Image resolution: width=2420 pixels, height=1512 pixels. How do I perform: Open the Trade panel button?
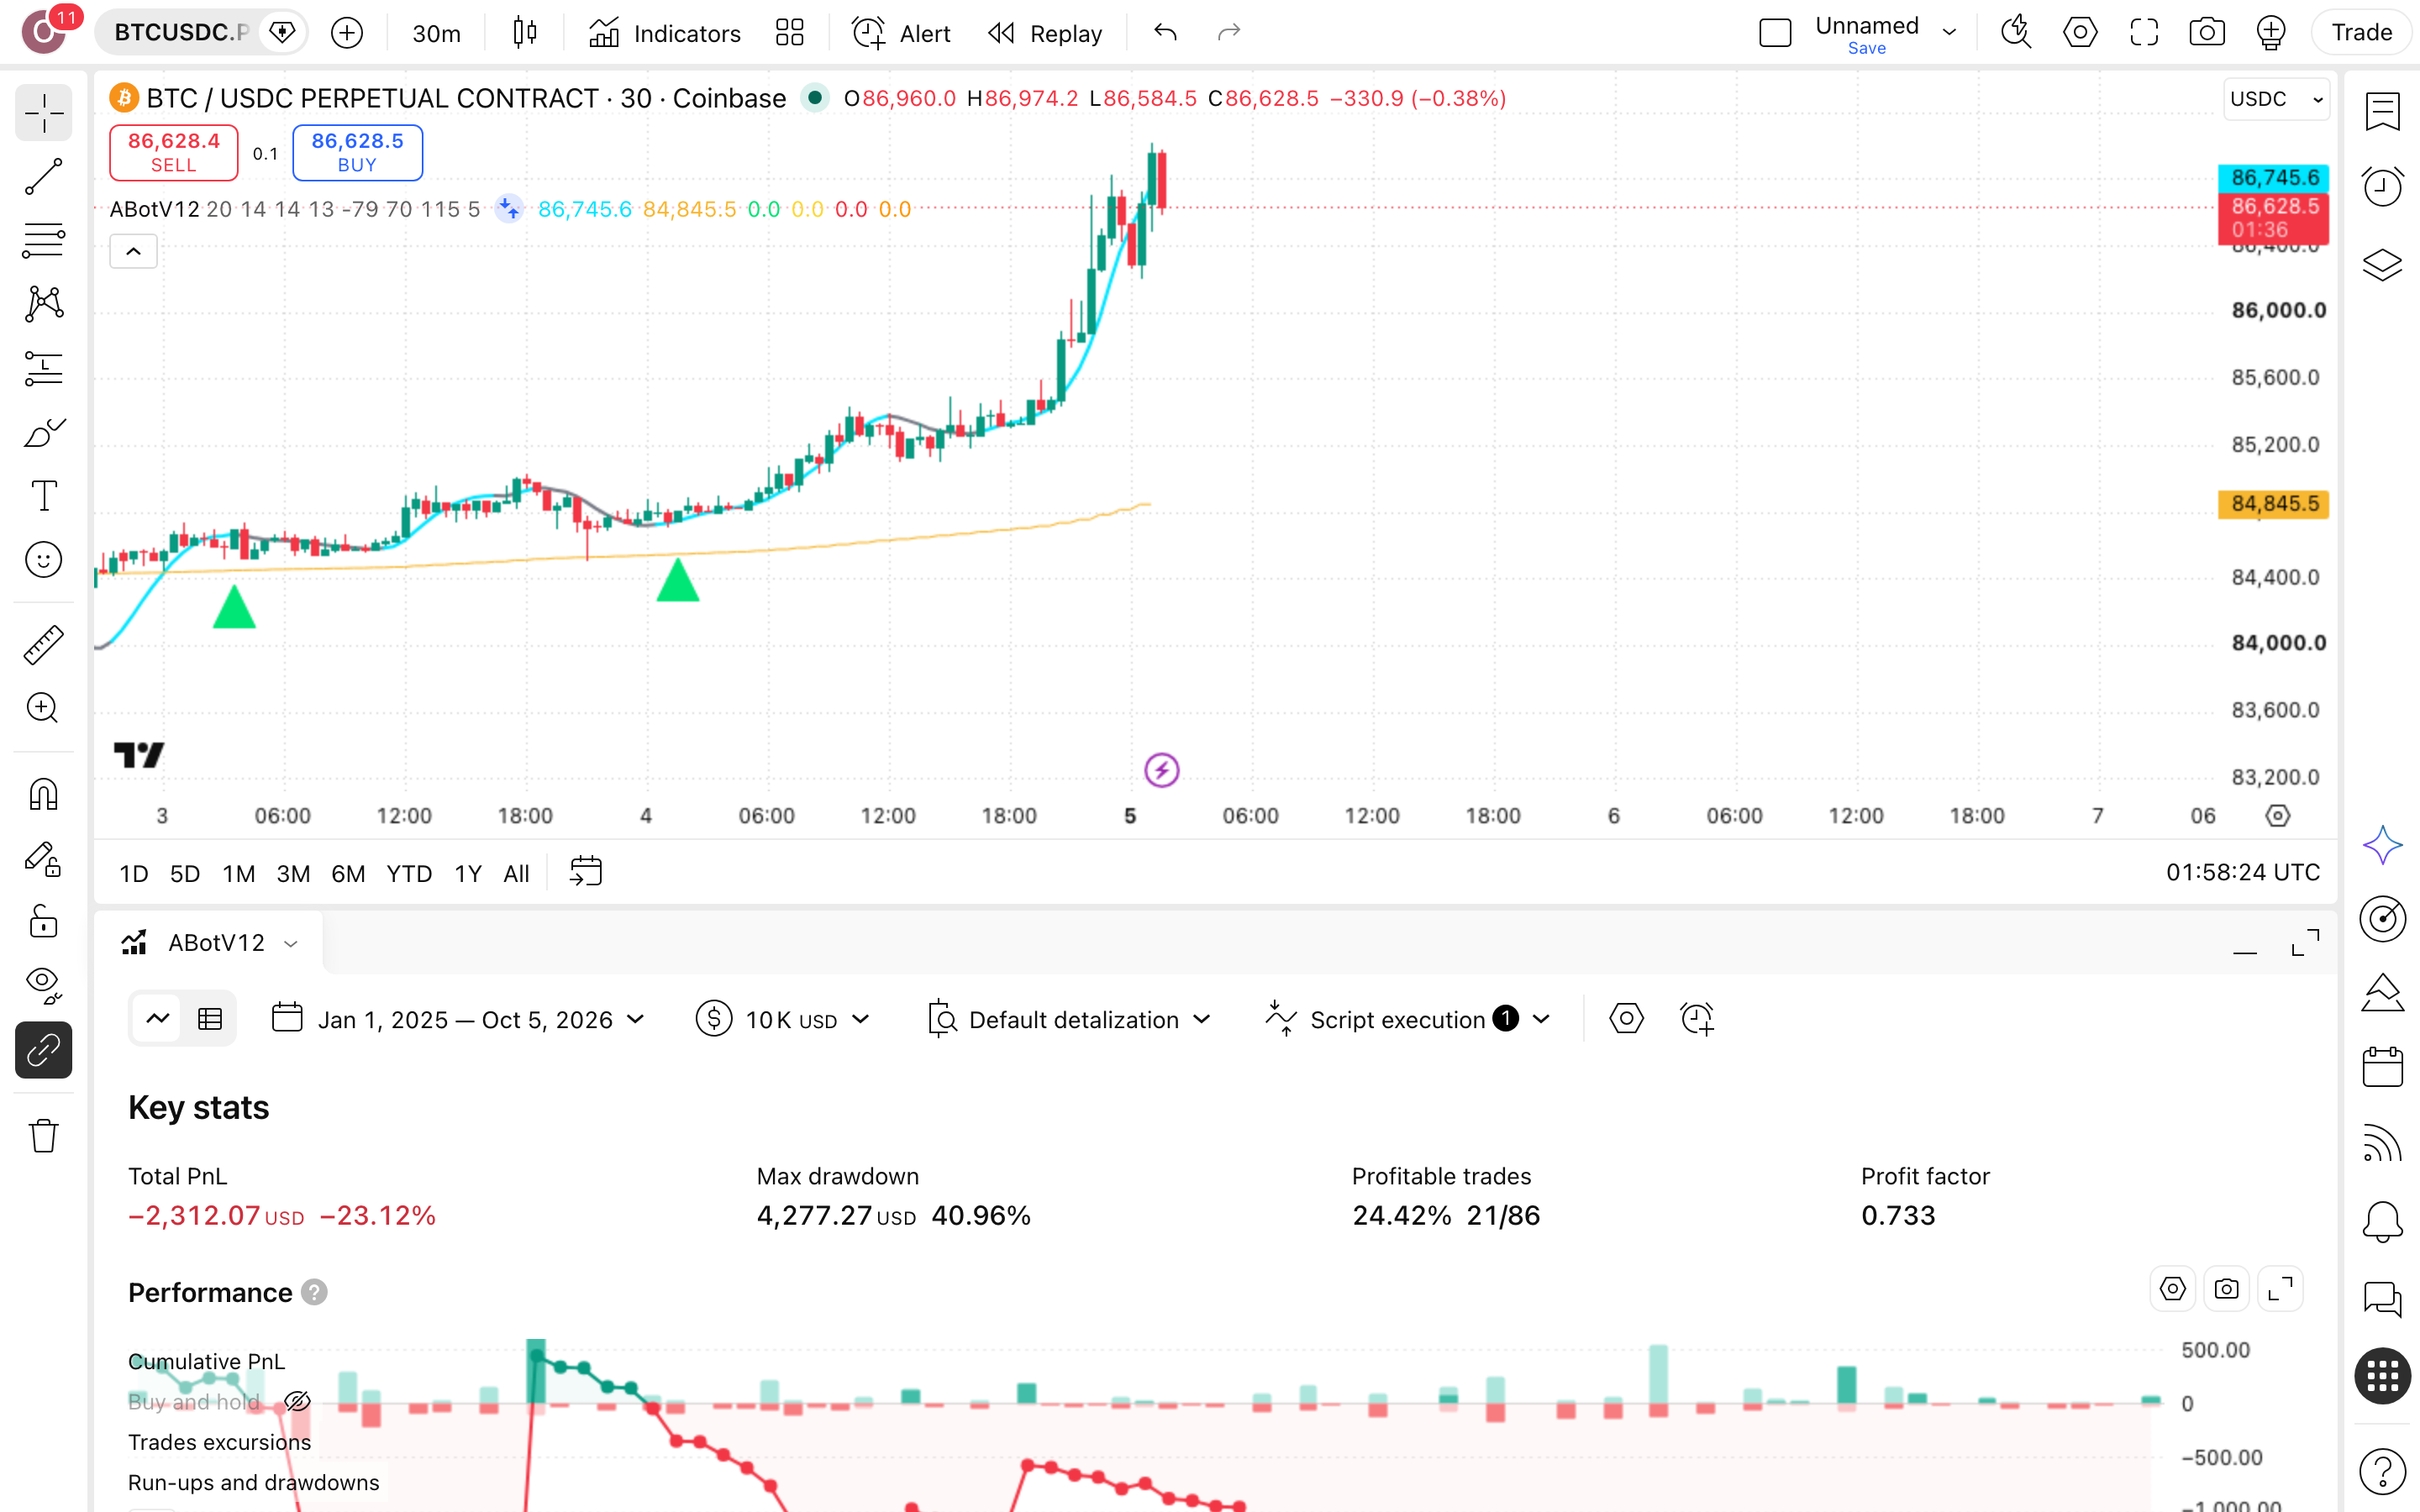(x=2361, y=33)
